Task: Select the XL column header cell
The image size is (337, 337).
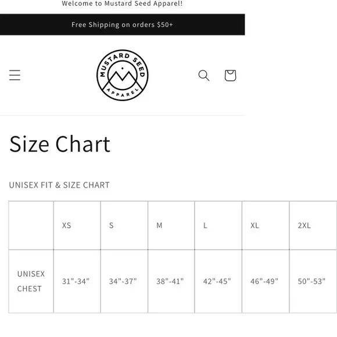Action: click(266, 225)
